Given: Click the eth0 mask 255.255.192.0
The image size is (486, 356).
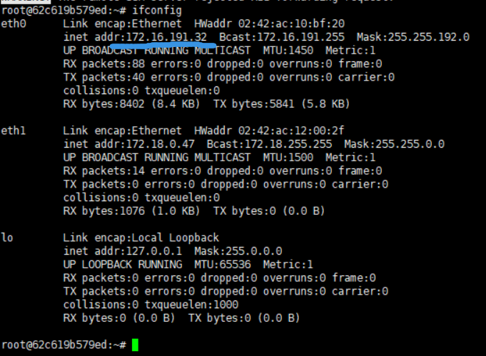Looking at the screenshot, I should point(435,37).
